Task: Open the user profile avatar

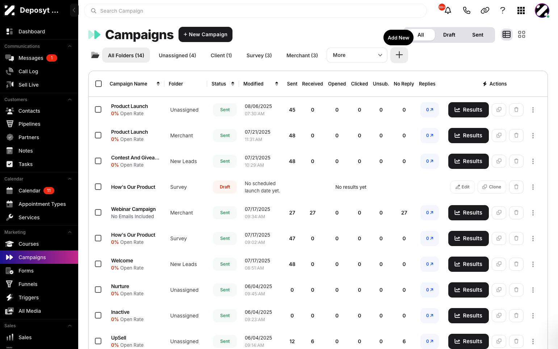Action: [542, 11]
